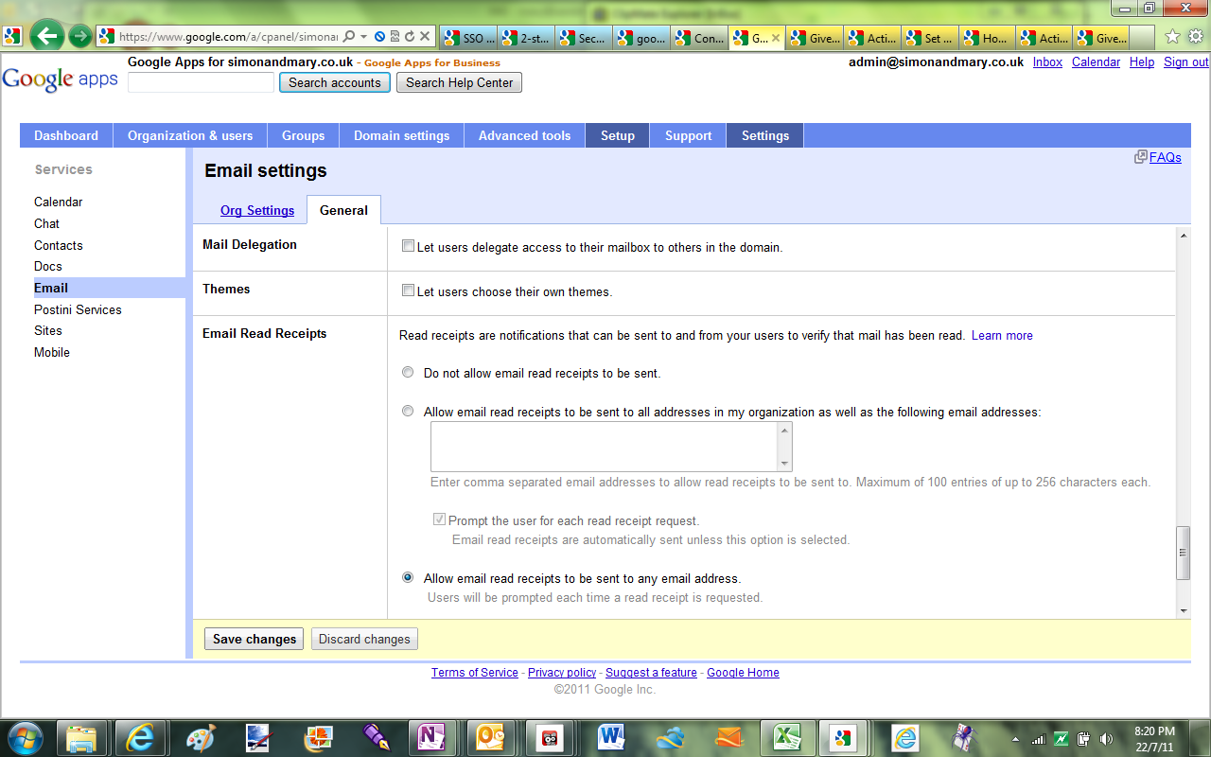
Task: Select Do not allow email read receipts
Action: [408, 372]
